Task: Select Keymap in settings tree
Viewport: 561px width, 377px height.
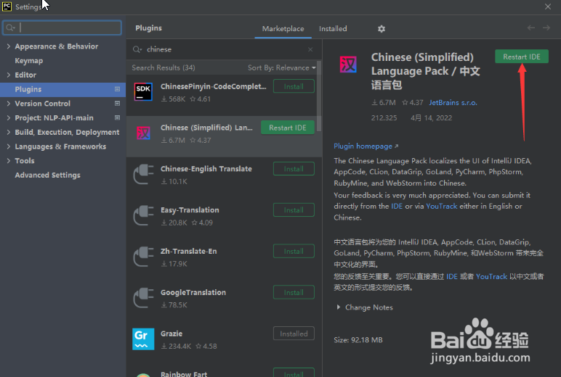Action: (x=28, y=60)
